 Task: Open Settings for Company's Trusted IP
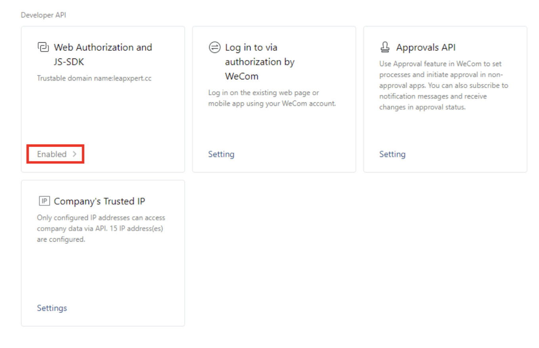[52, 308]
